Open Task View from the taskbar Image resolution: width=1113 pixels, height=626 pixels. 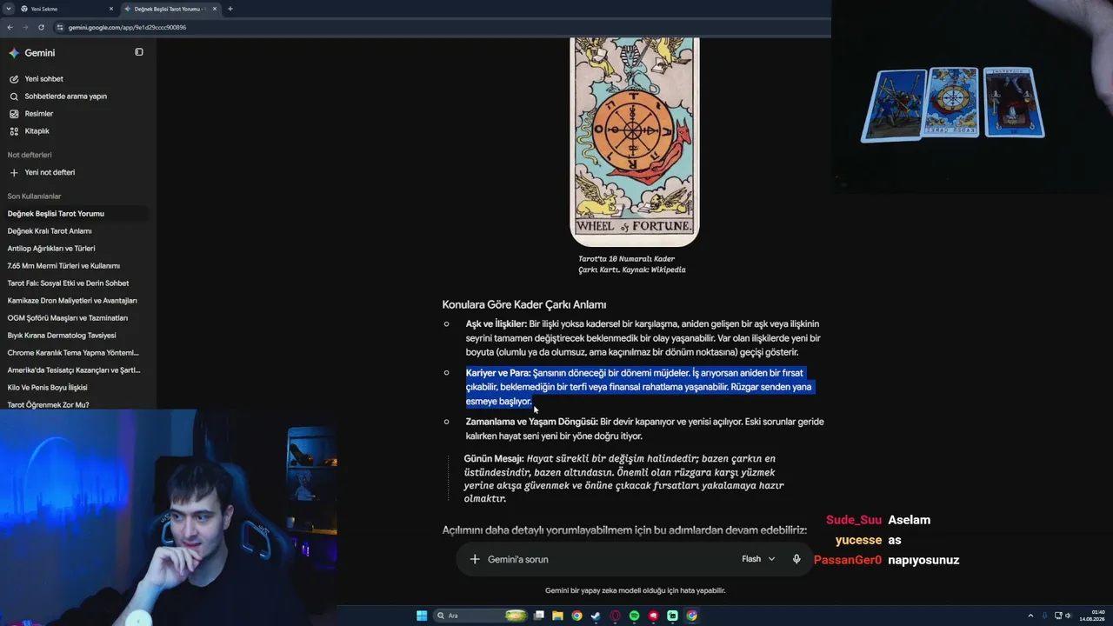coord(539,616)
